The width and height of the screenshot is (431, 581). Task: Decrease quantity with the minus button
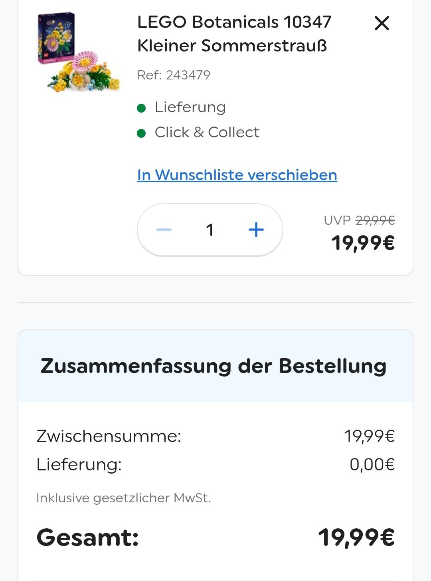tap(164, 230)
